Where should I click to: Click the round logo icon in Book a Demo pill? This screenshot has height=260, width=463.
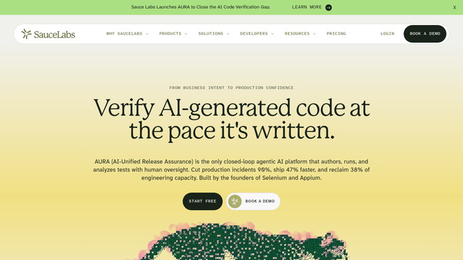[x=235, y=201]
